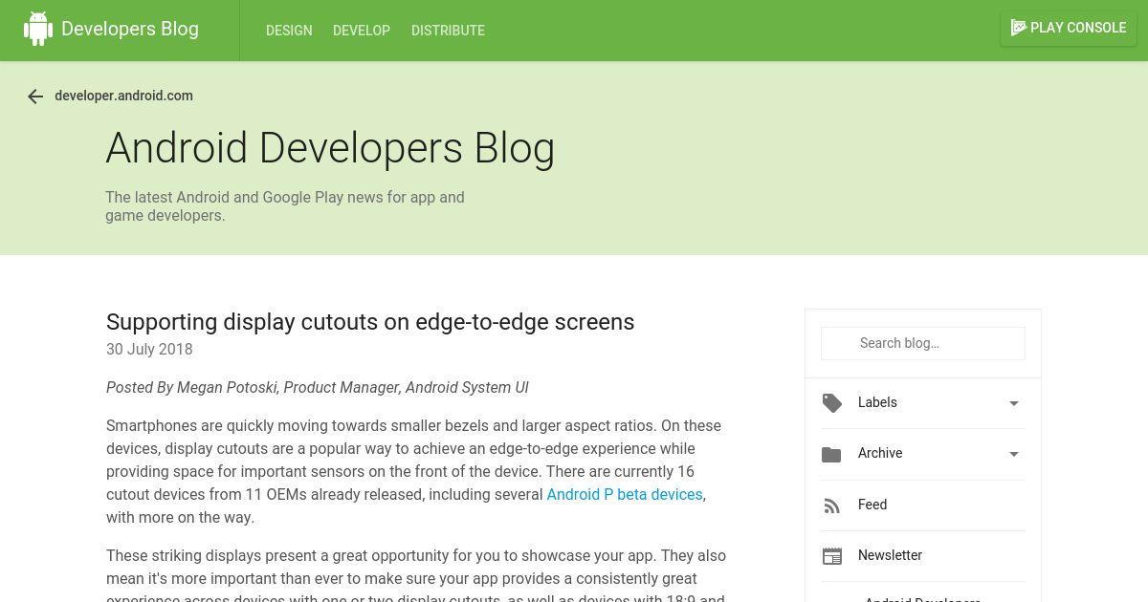The image size is (1148, 602).
Task: Go to developer.android.com link
Action: point(124,96)
